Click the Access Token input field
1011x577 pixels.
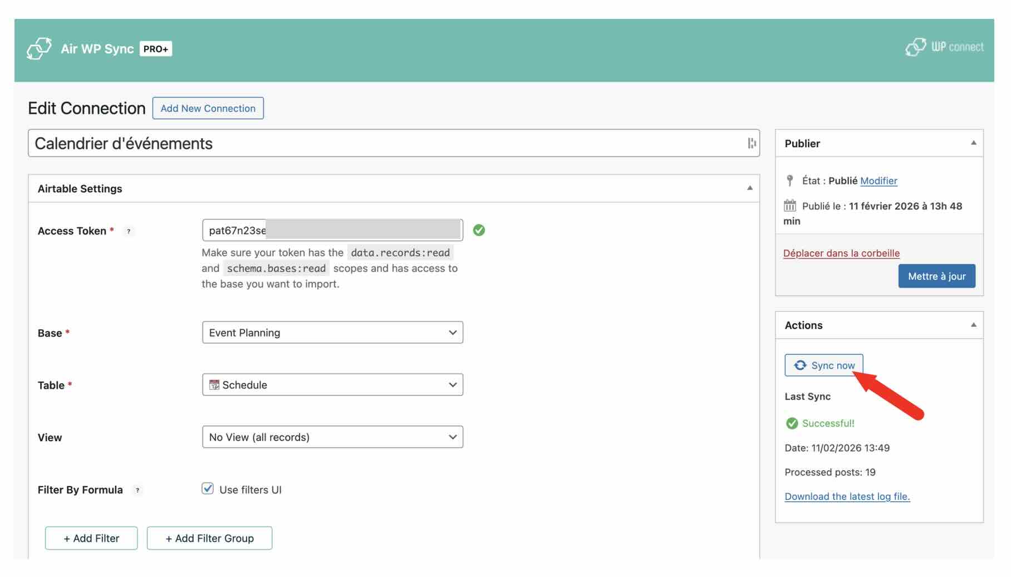coord(332,230)
